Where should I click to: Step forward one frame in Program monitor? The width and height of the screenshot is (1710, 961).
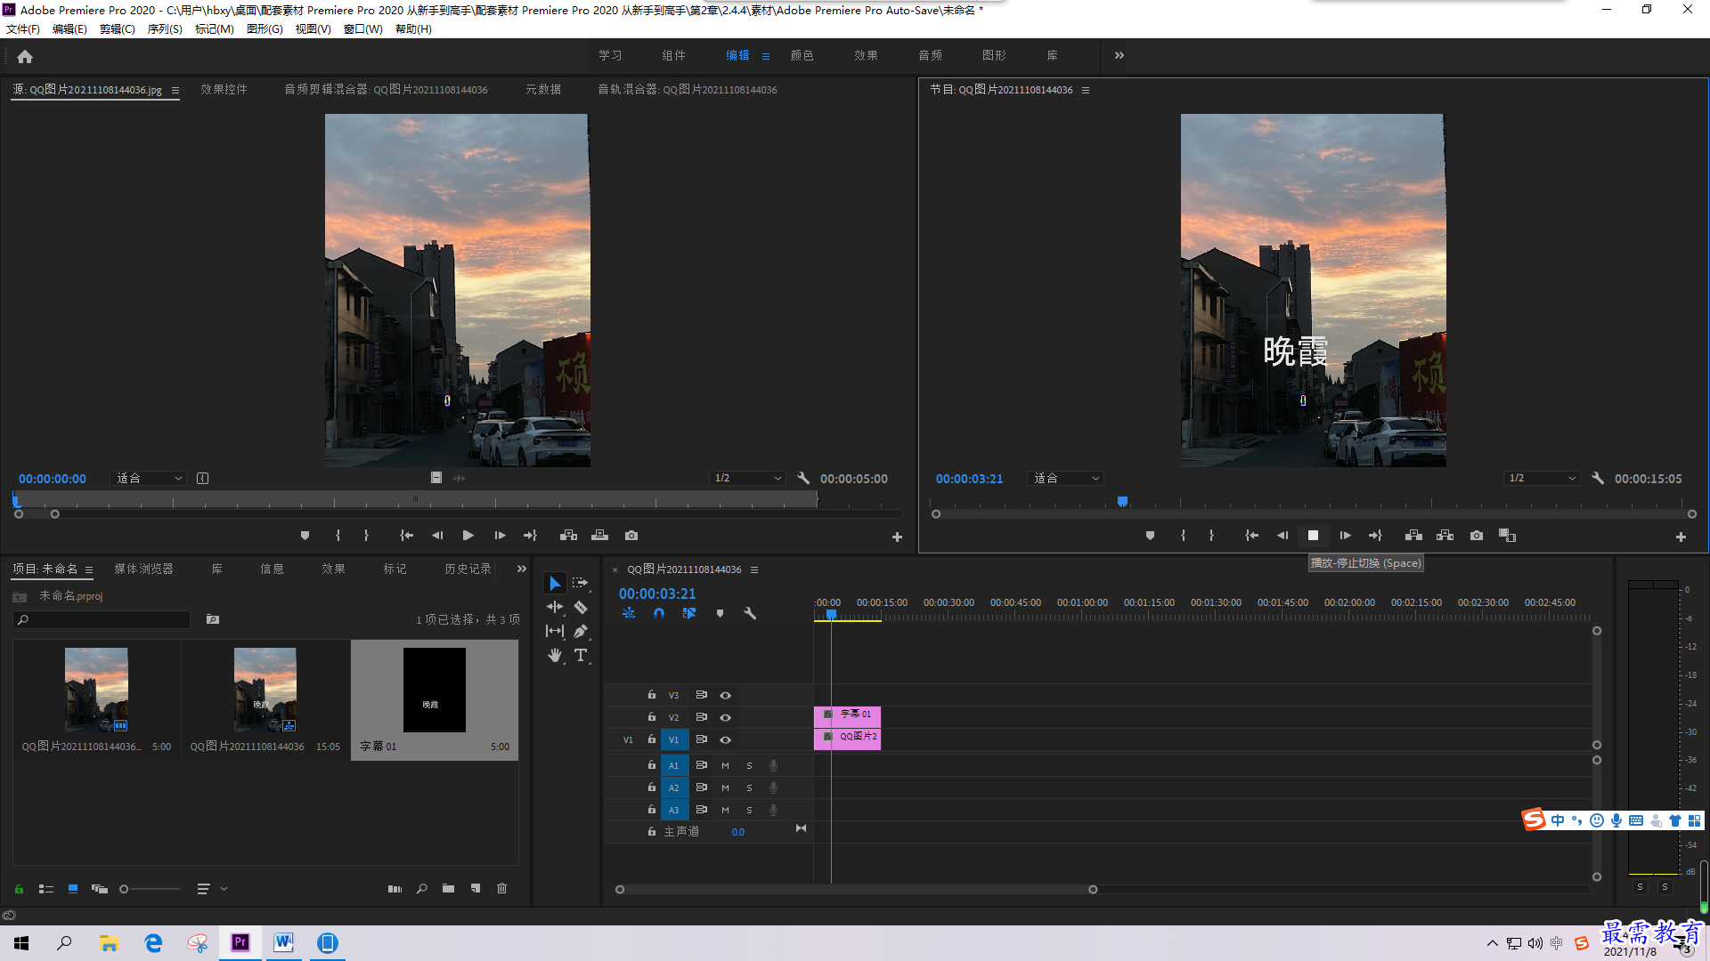click(1345, 536)
